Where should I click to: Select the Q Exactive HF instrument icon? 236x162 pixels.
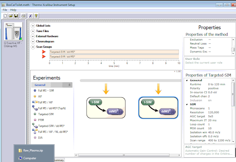(x=13, y=32)
